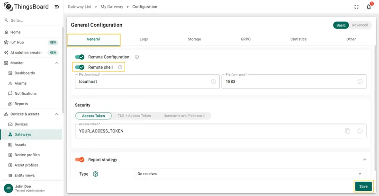The image size is (379, 196).
Task: Toggle fullscreen mode icon
Action: click(356, 7)
